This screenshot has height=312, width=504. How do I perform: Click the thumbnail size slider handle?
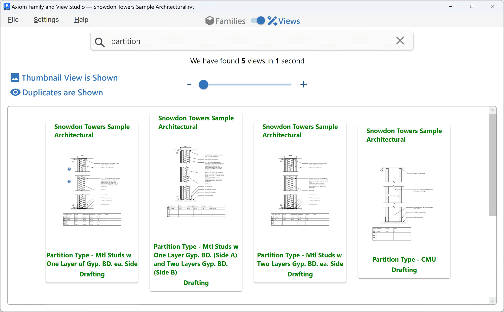point(203,84)
